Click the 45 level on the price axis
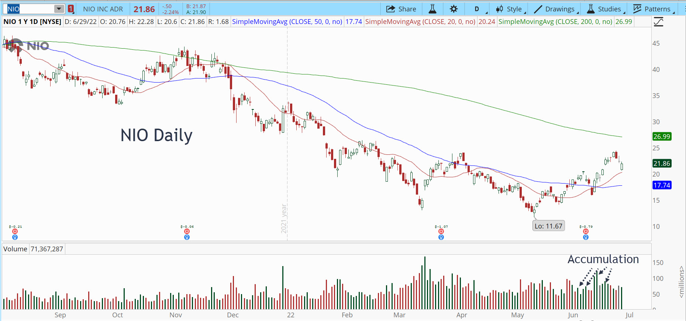Viewport: 686px width, 321px height. (x=656, y=43)
